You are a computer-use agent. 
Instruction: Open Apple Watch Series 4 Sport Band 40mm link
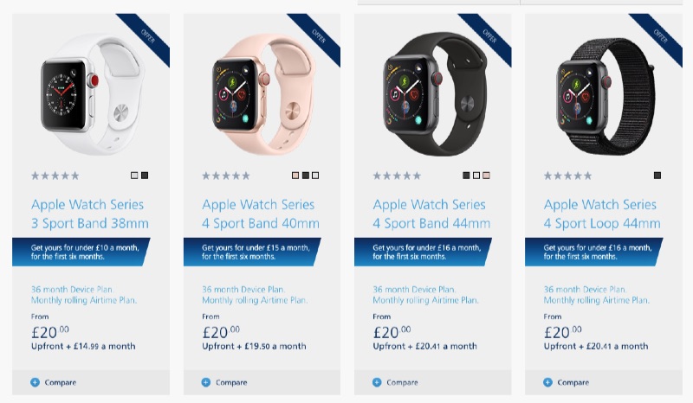[261, 214]
